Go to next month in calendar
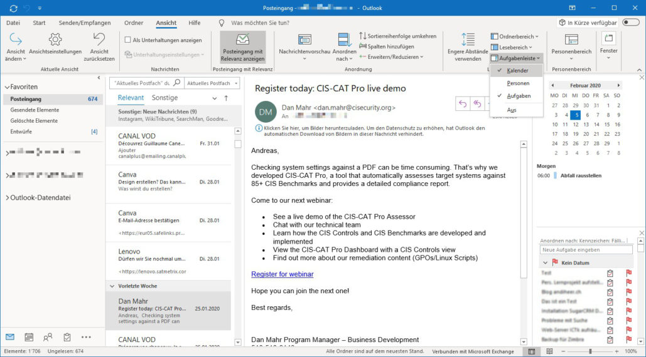Screen dimensions: 646x357 tap(618, 85)
